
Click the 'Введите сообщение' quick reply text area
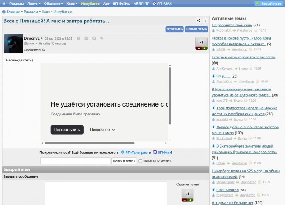[106, 193]
